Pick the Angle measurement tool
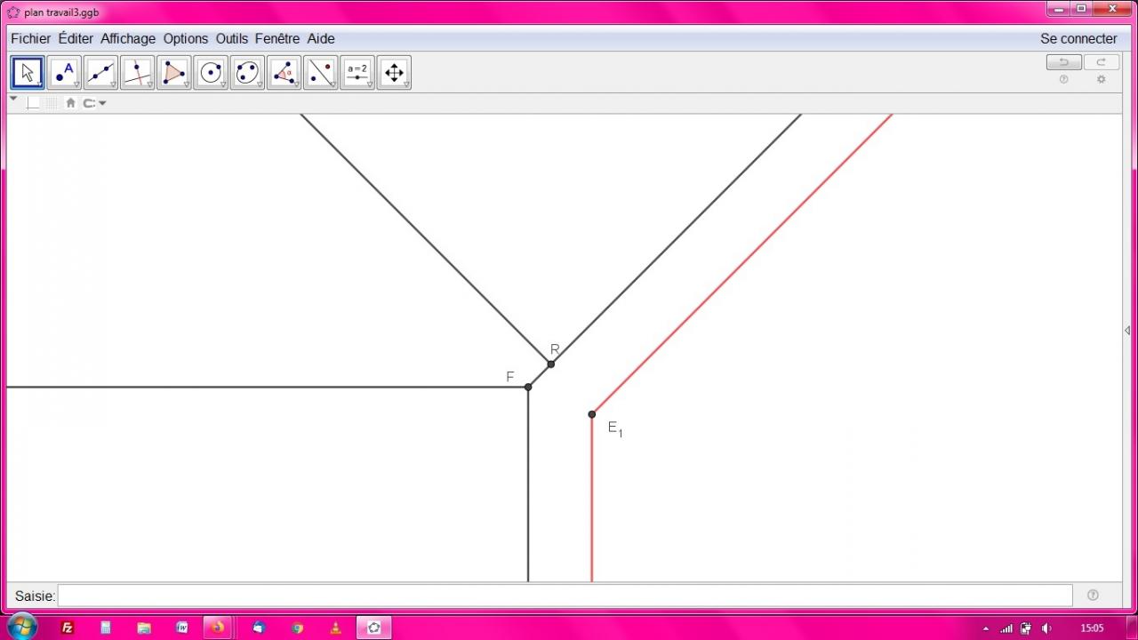This screenshot has width=1138, height=640. (x=284, y=73)
